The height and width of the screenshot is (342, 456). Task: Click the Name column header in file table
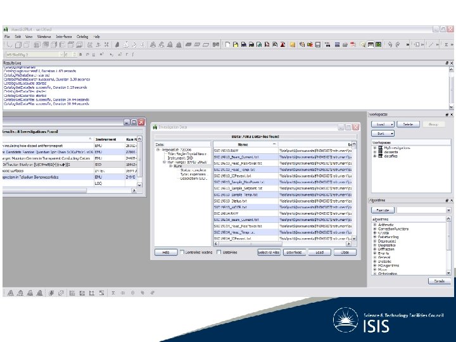246,144
